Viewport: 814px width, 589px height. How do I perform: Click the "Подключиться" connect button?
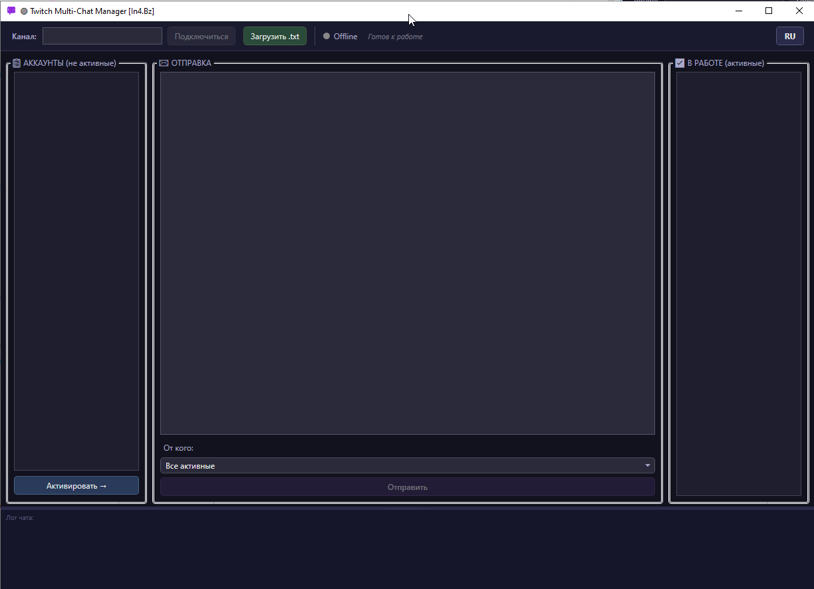201,37
